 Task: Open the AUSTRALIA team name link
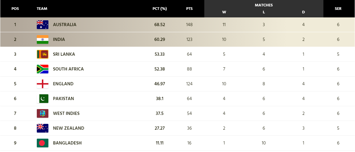65,25
